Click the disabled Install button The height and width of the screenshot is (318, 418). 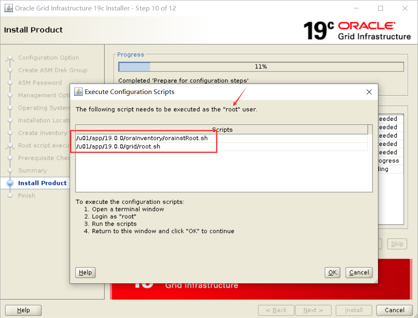tap(354, 310)
